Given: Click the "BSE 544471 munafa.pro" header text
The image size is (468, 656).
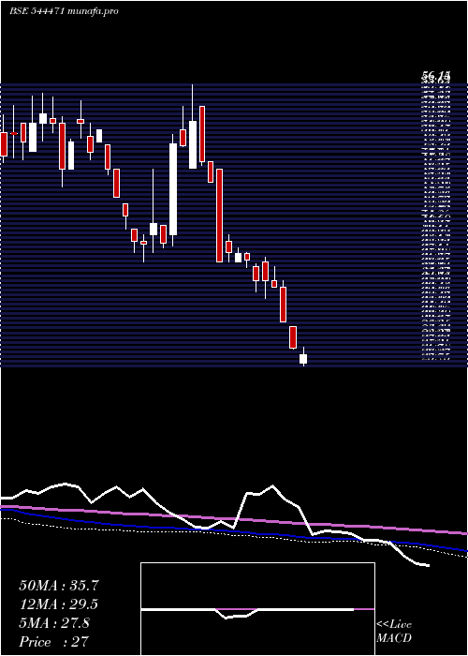Looking at the screenshot, I should coord(64,11).
